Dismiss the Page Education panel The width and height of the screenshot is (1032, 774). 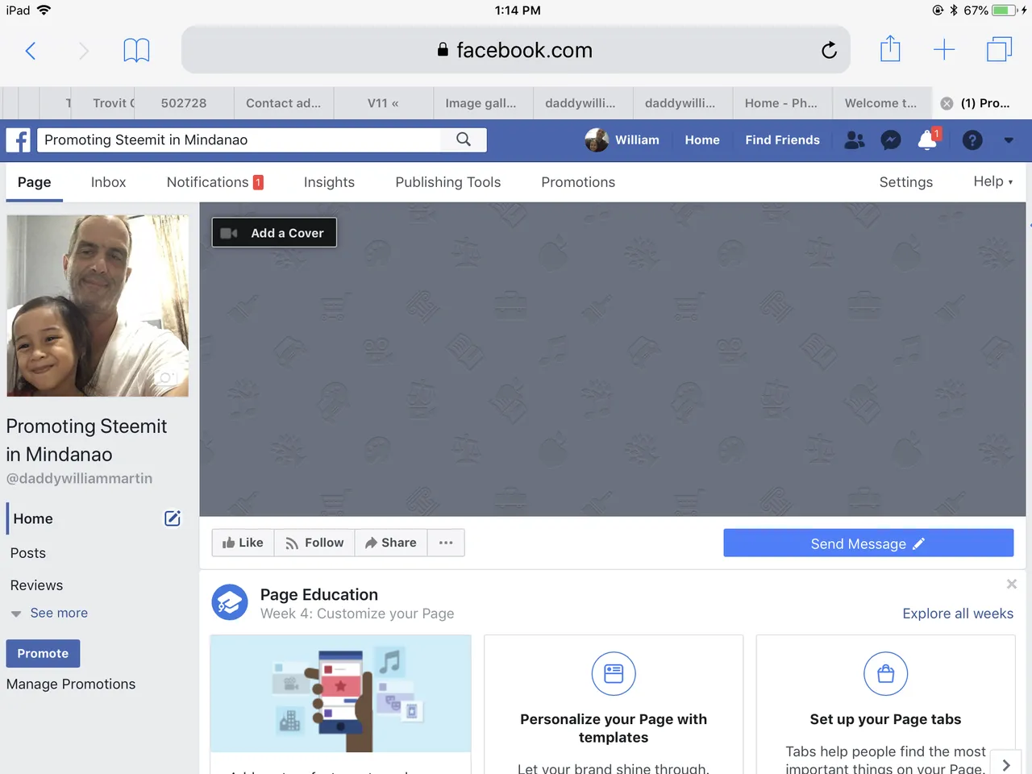(x=1012, y=585)
